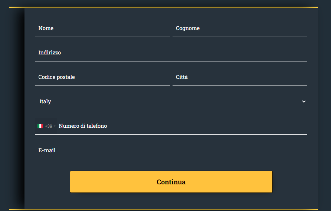331x211 pixels.
Task: Click the "Indirizzo" placeholder label
Action: click(x=50, y=53)
